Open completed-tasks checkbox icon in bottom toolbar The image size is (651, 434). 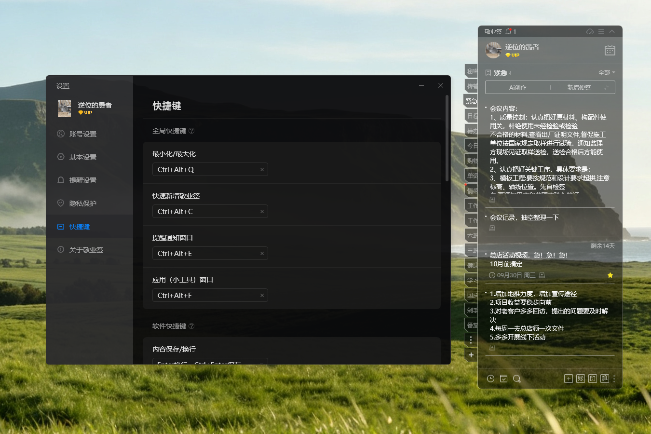pyautogui.click(x=503, y=379)
